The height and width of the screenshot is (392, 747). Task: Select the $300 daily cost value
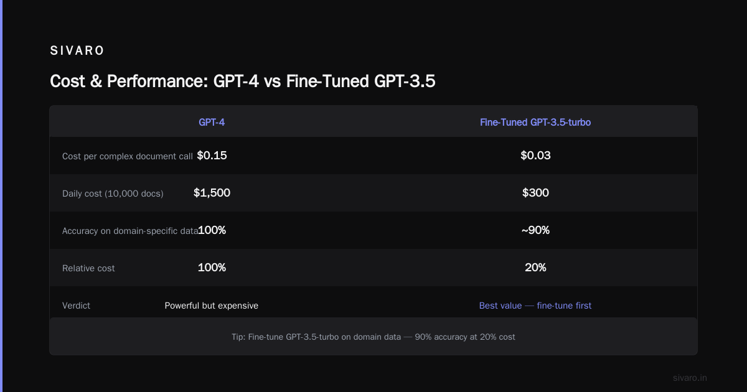535,193
